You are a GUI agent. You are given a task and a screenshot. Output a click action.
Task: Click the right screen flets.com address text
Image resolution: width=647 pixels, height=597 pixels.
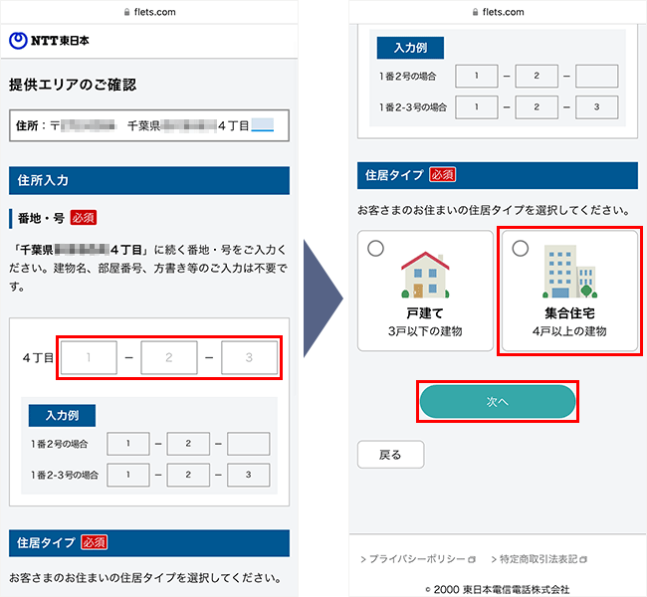[503, 12]
